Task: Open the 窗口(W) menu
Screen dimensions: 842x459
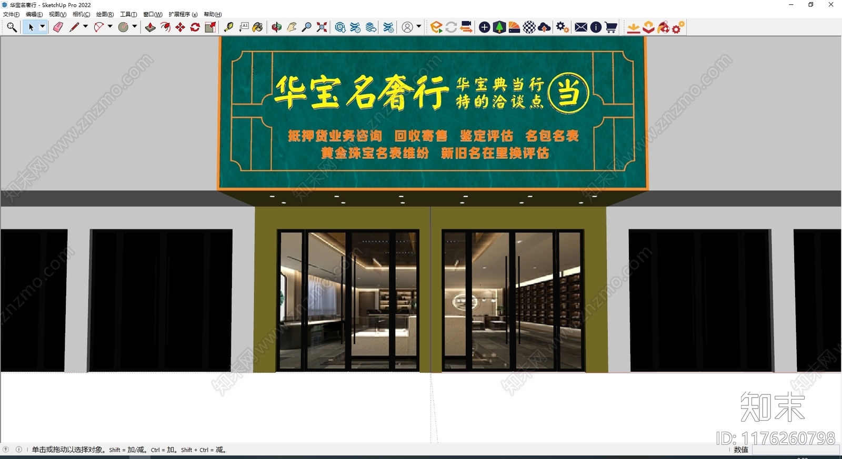Action: (153, 15)
